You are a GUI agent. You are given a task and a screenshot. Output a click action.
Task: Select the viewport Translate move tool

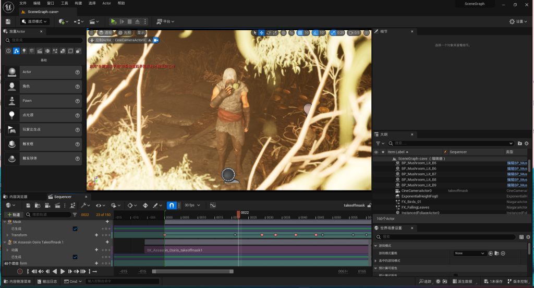pyautogui.click(x=262, y=33)
